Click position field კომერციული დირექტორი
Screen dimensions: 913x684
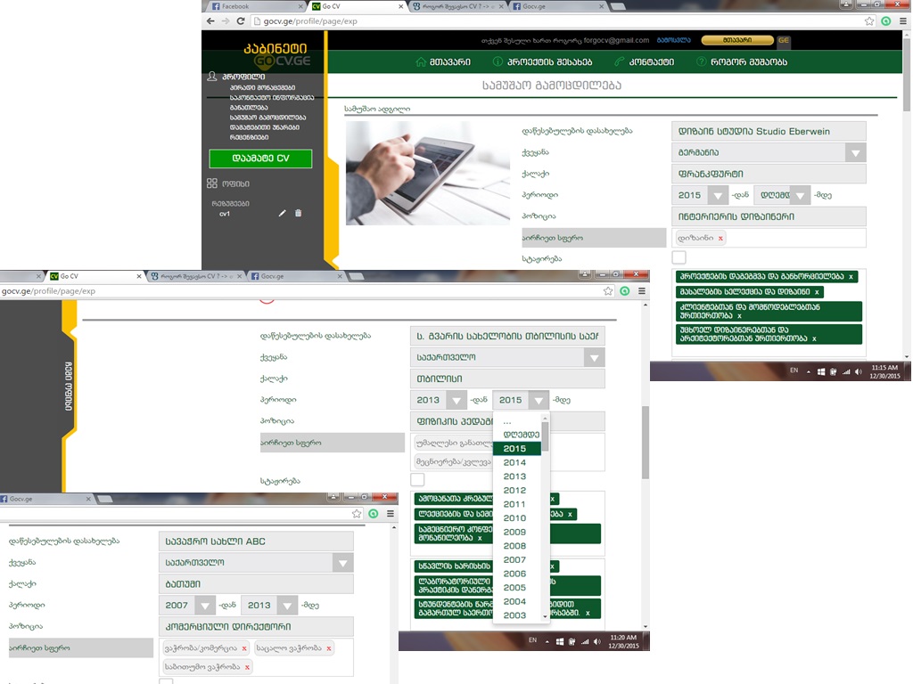tap(256, 627)
